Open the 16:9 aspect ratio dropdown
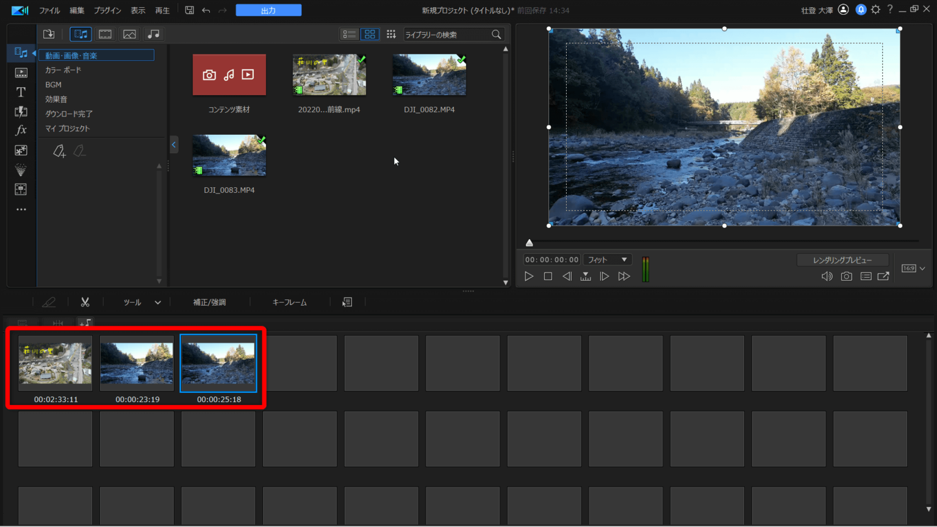This screenshot has height=527, width=937. (x=913, y=268)
